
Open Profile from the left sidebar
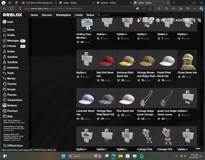[9, 35]
